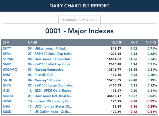Open 13 - USO United States Oil chart
The height and width of the screenshot is (116, 159).
(50, 107)
